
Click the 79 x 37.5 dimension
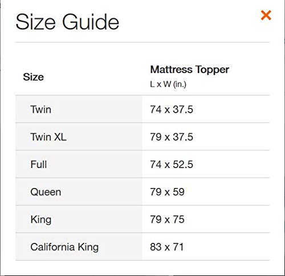pyautogui.click(x=172, y=137)
